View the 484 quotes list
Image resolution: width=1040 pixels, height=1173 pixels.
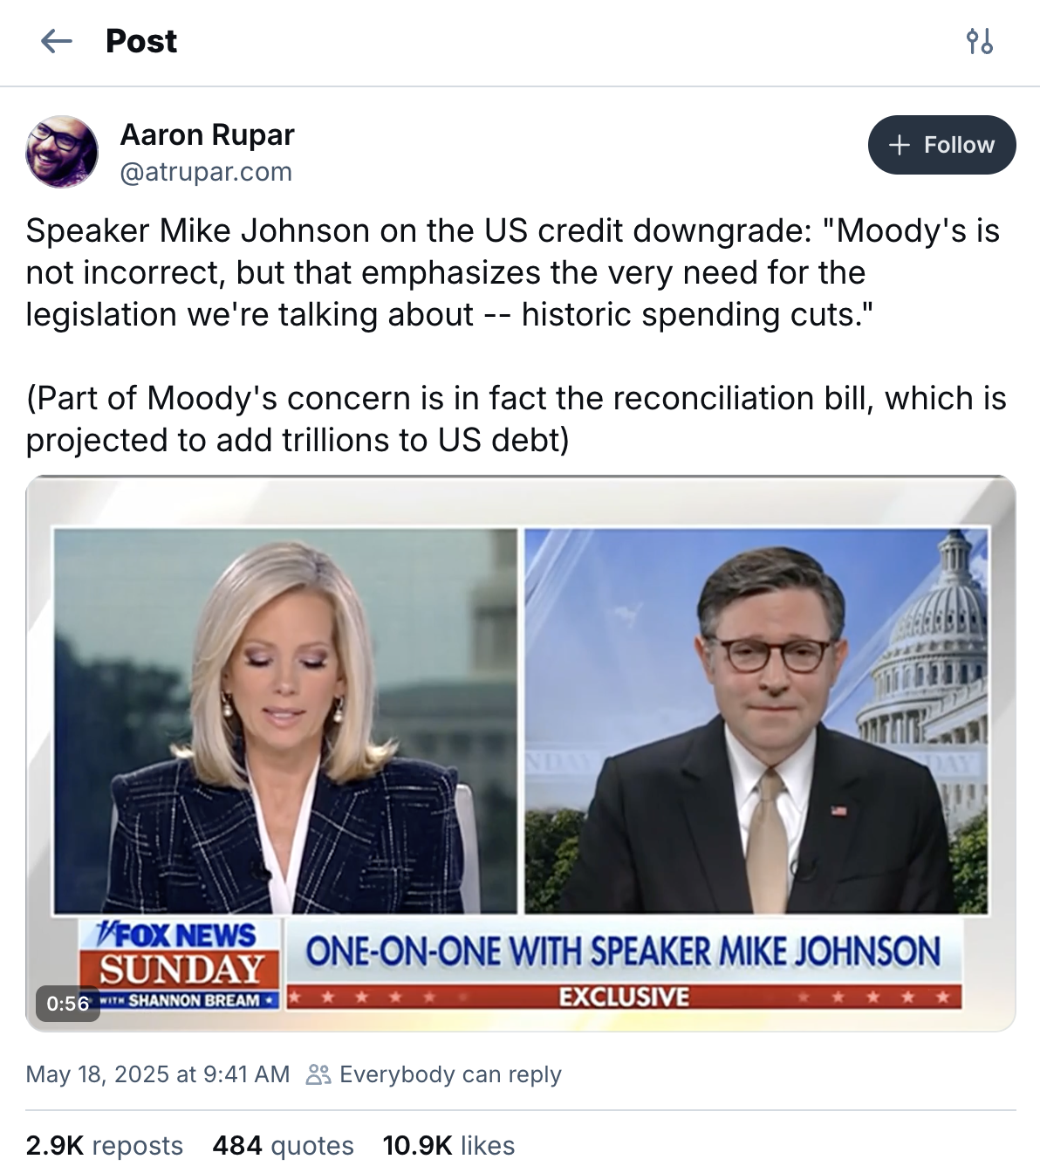coord(284,1145)
